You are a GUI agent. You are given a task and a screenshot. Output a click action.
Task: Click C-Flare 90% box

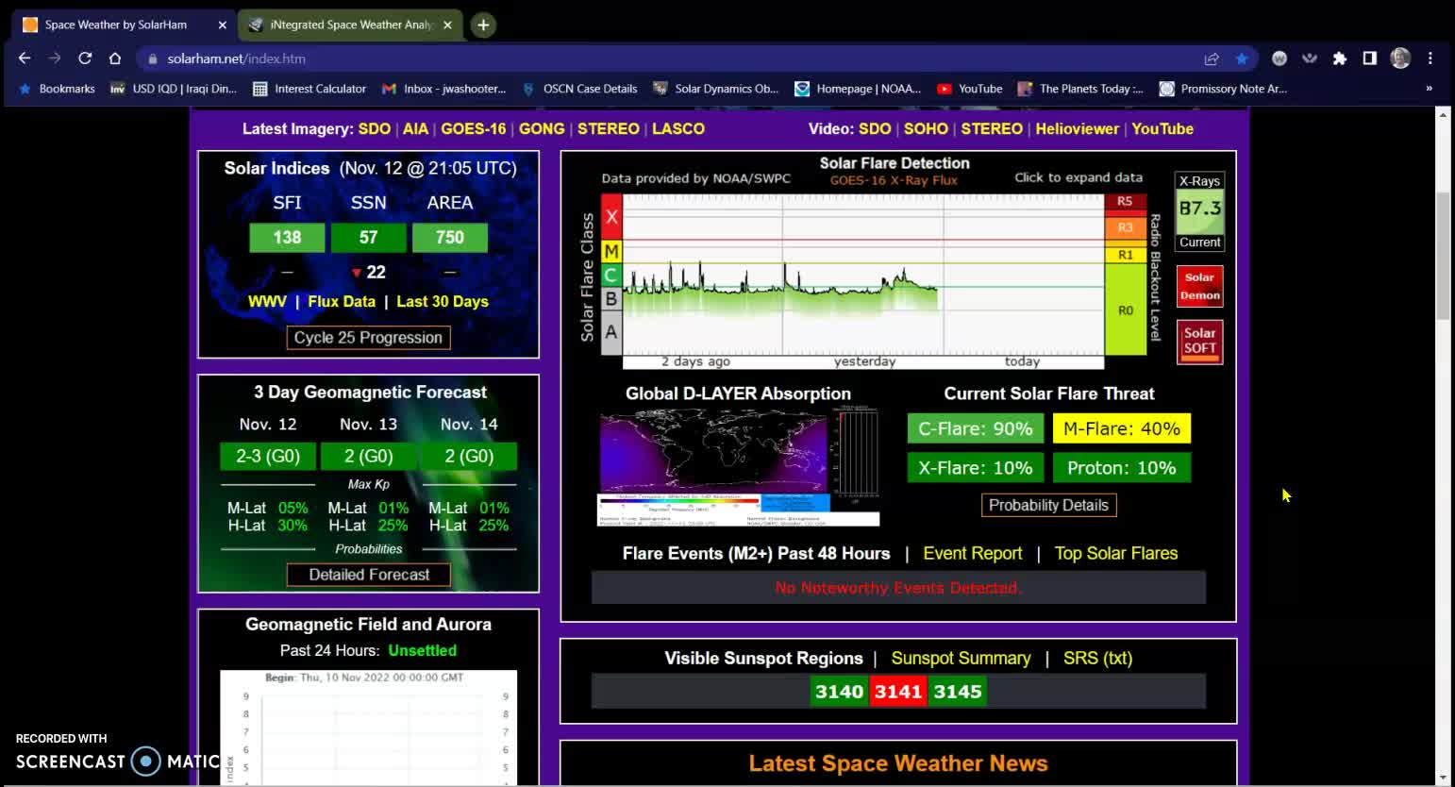pyautogui.click(x=975, y=428)
